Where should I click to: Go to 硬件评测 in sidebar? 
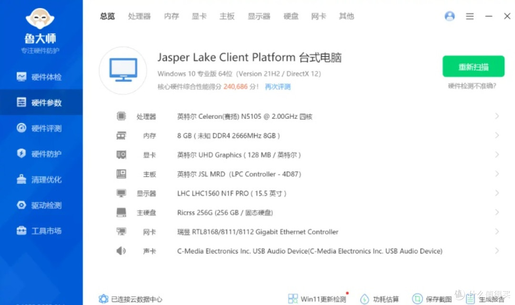pyautogui.click(x=40, y=128)
